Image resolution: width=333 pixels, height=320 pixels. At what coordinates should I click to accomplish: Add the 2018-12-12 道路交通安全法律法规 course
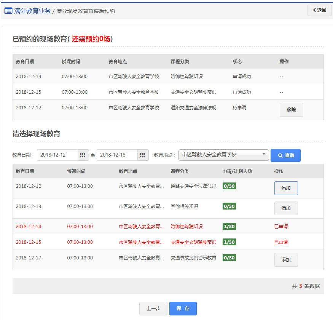286,188
